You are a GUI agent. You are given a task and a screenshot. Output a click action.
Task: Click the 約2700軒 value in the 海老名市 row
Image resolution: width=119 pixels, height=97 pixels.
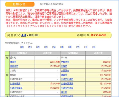(x=55, y=66)
